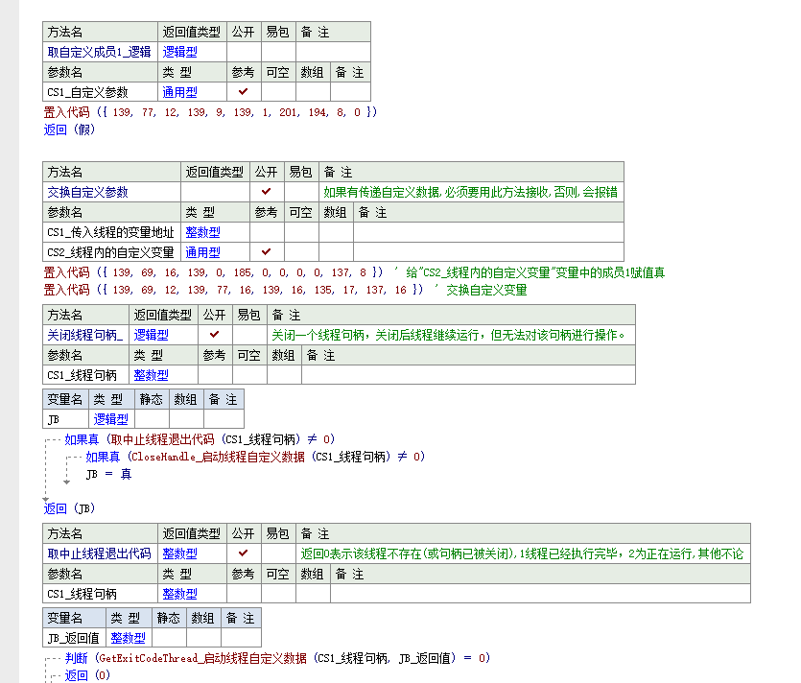Viewport: 801px width, 683px height.
Task: Click return type 逻辑型 of 取自定义成员1_逻辑
Action: pos(179,52)
